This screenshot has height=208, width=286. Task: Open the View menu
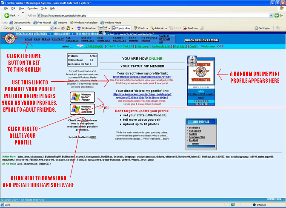coord(22,9)
